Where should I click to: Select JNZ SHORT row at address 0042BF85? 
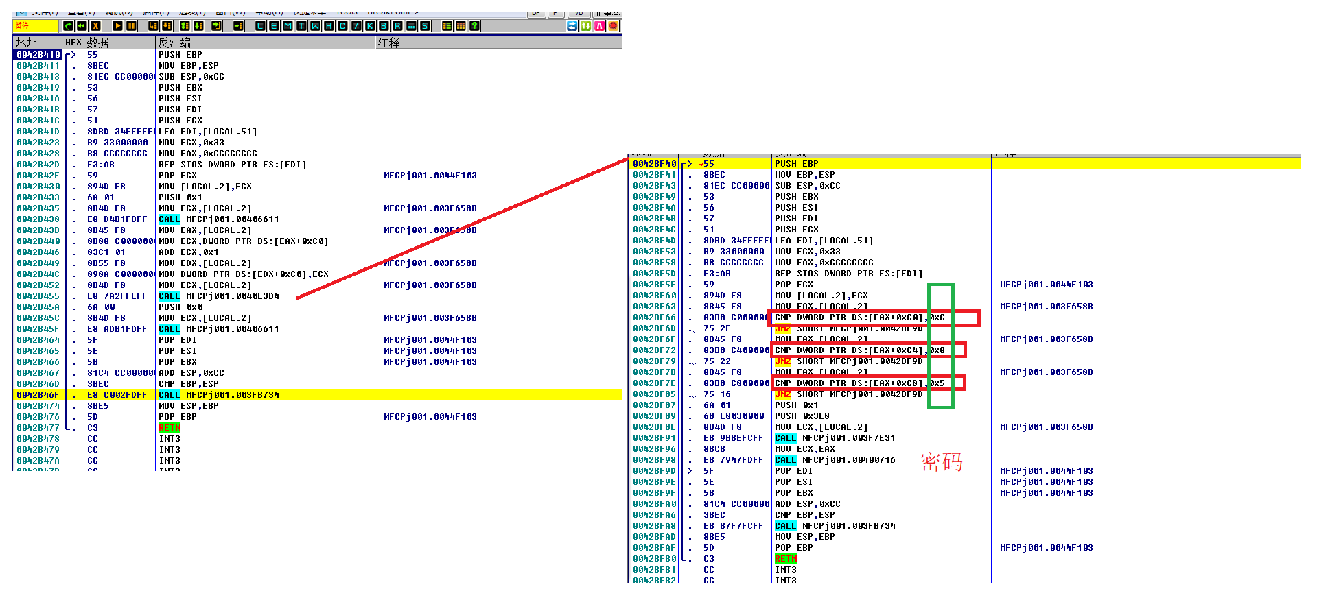[849, 394]
